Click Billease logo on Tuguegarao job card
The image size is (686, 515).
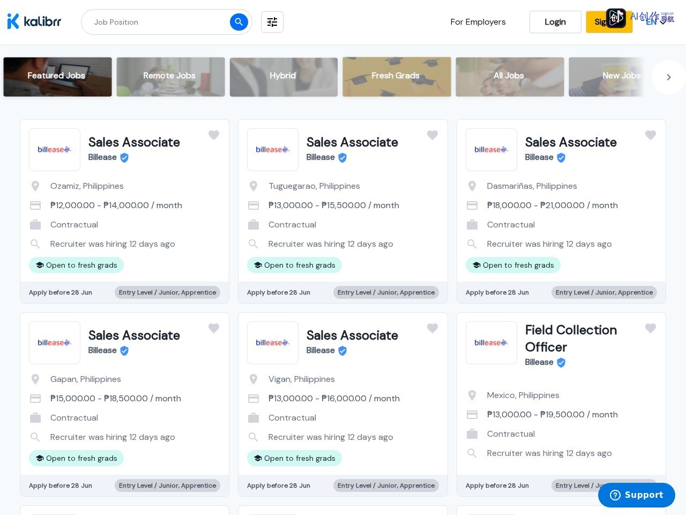pyautogui.click(x=273, y=150)
